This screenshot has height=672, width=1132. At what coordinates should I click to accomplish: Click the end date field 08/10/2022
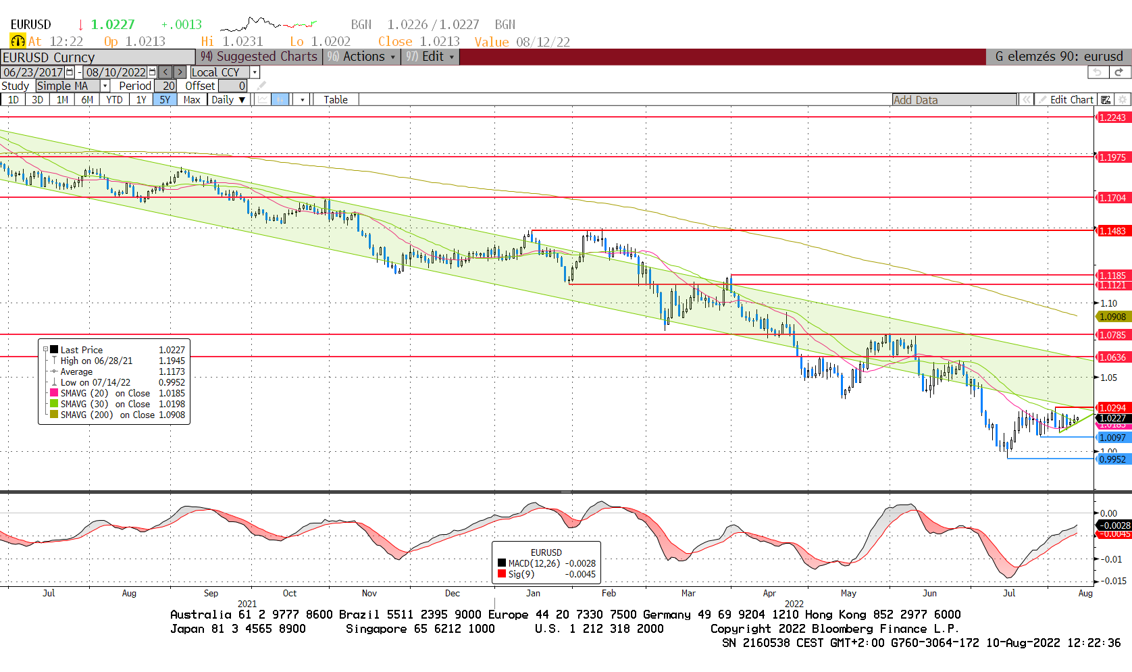tap(115, 72)
